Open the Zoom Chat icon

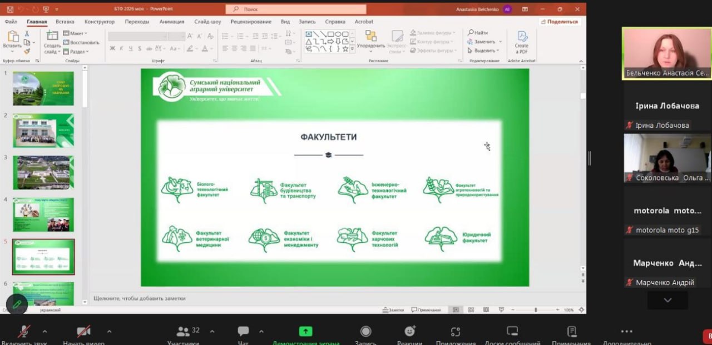[243, 332]
